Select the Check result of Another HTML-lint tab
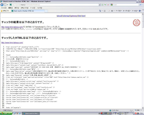The width and height of the screenshot is (144, 115). click(x=28, y=11)
